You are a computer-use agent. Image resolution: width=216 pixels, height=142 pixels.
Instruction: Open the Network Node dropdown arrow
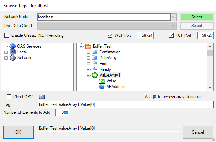[174, 17]
